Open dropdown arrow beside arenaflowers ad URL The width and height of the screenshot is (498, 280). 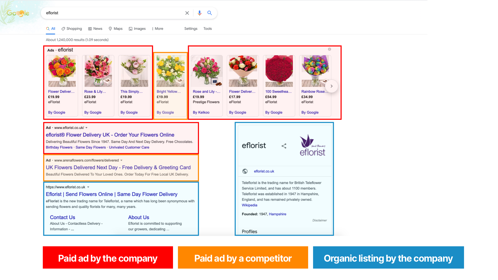coord(121,160)
